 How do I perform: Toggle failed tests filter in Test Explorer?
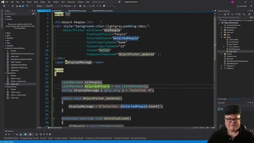(x=31, y=134)
